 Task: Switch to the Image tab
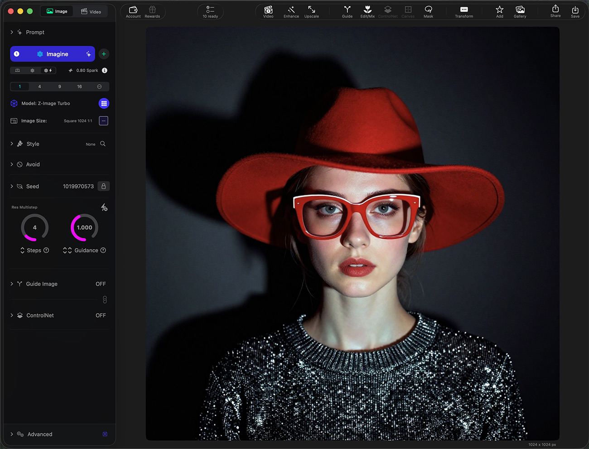[57, 11]
